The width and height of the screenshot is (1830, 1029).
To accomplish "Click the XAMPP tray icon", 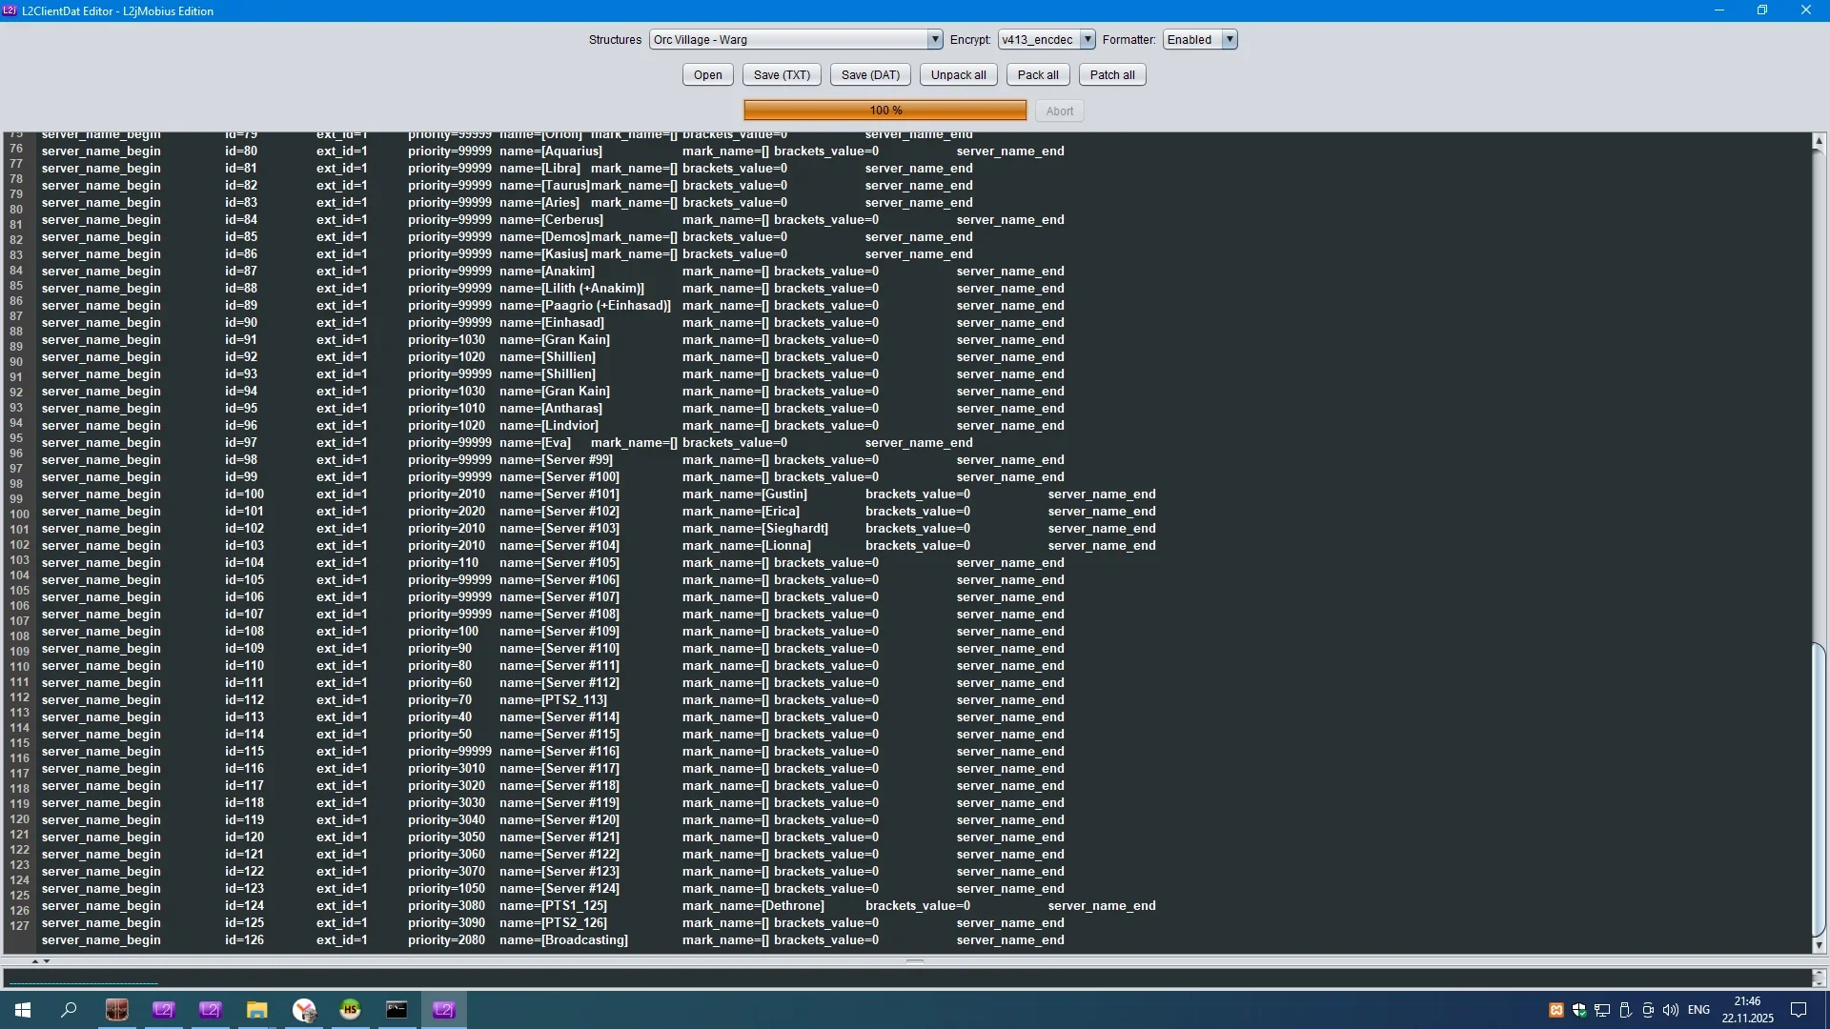I will 1555,1010.
